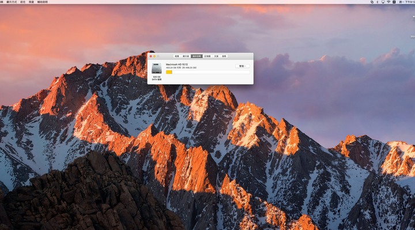
Task: Switch to the 記憶體 (Memory) tab
Action: pyautogui.click(x=207, y=56)
